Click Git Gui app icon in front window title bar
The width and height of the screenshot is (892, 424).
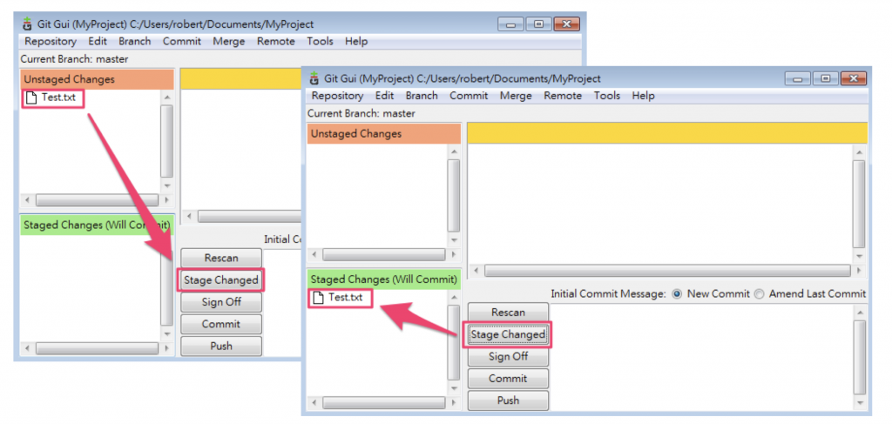pyautogui.click(x=314, y=78)
